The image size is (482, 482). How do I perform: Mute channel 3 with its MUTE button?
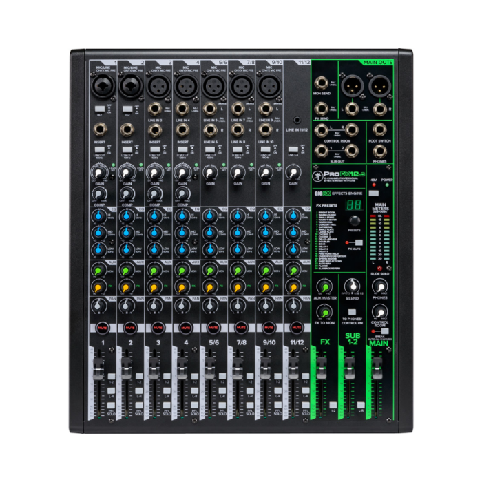(x=158, y=328)
